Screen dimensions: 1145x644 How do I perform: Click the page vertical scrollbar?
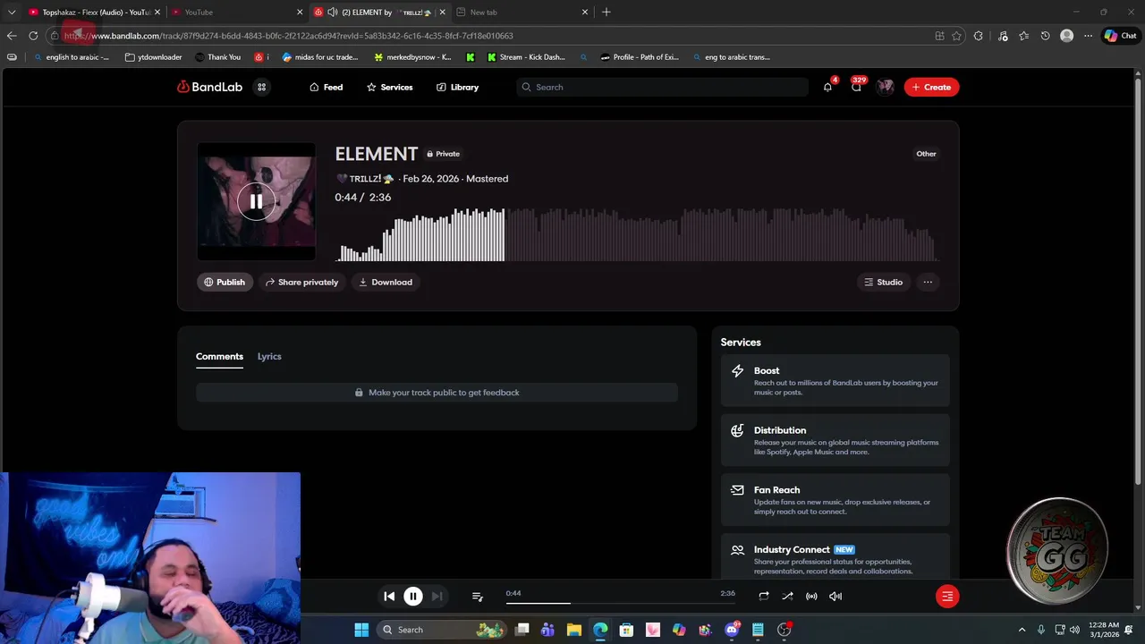click(x=1139, y=284)
